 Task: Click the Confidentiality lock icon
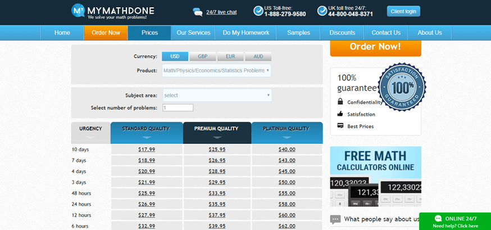coord(340,102)
